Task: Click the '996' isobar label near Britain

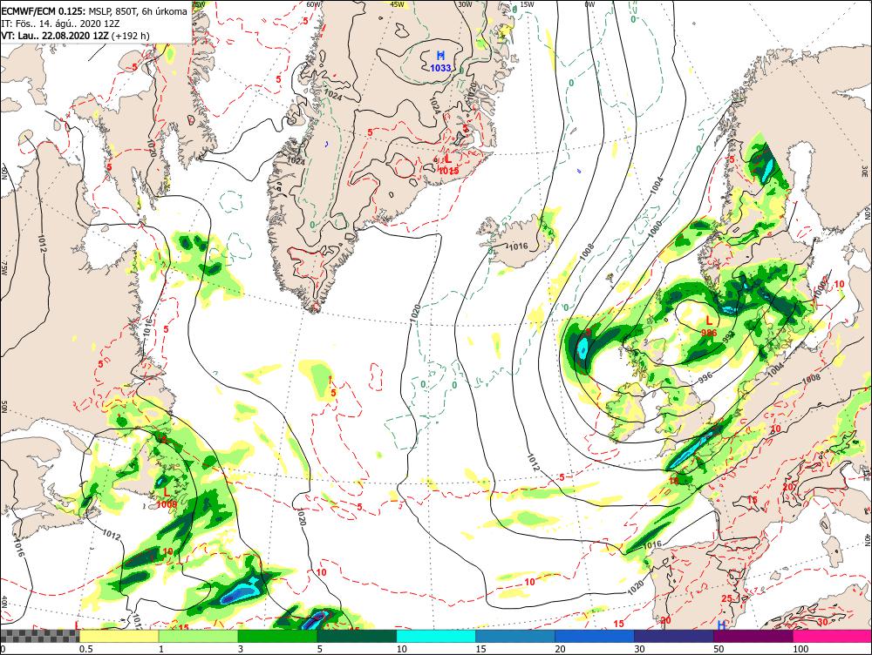Action: click(705, 378)
